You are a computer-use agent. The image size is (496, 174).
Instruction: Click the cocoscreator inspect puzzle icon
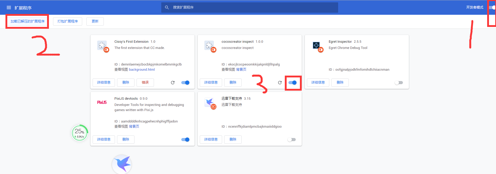click(209, 45)
